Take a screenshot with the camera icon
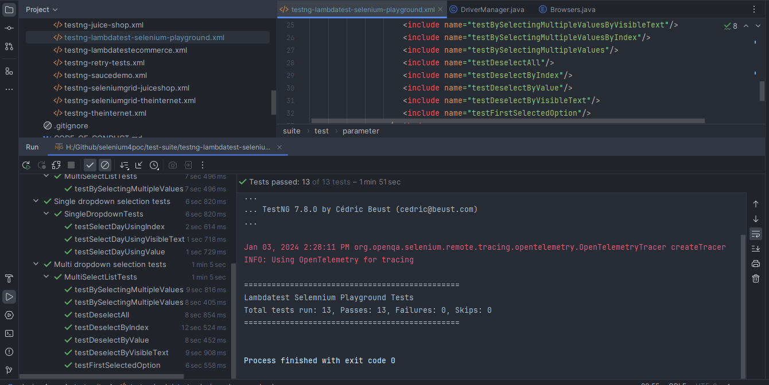The height and width of the screenshot is (385, 769). (x=172, y=165)
